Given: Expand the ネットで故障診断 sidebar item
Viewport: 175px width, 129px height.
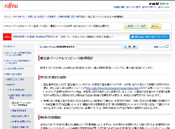Looking at the screenshot, I should click(17, 90).
